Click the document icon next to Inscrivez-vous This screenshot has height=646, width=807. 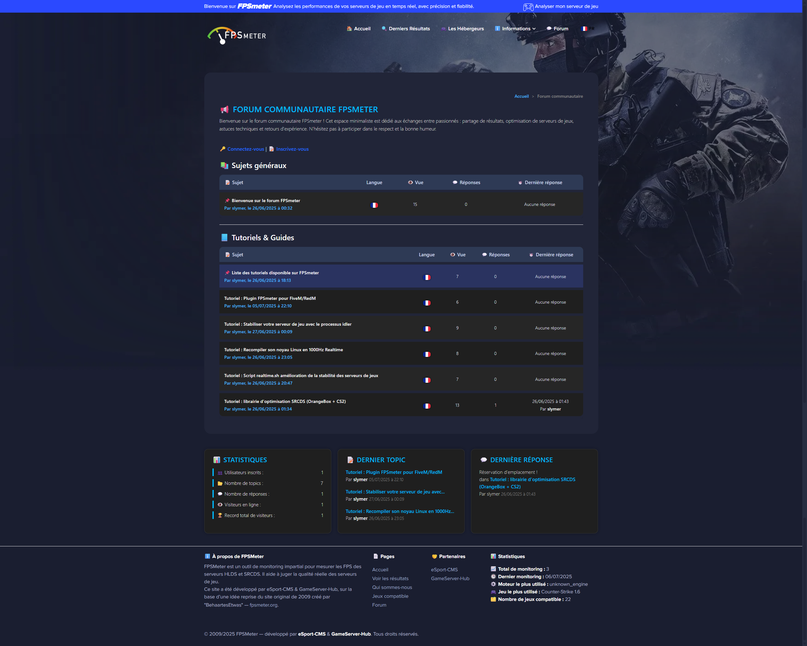[272, 149]
